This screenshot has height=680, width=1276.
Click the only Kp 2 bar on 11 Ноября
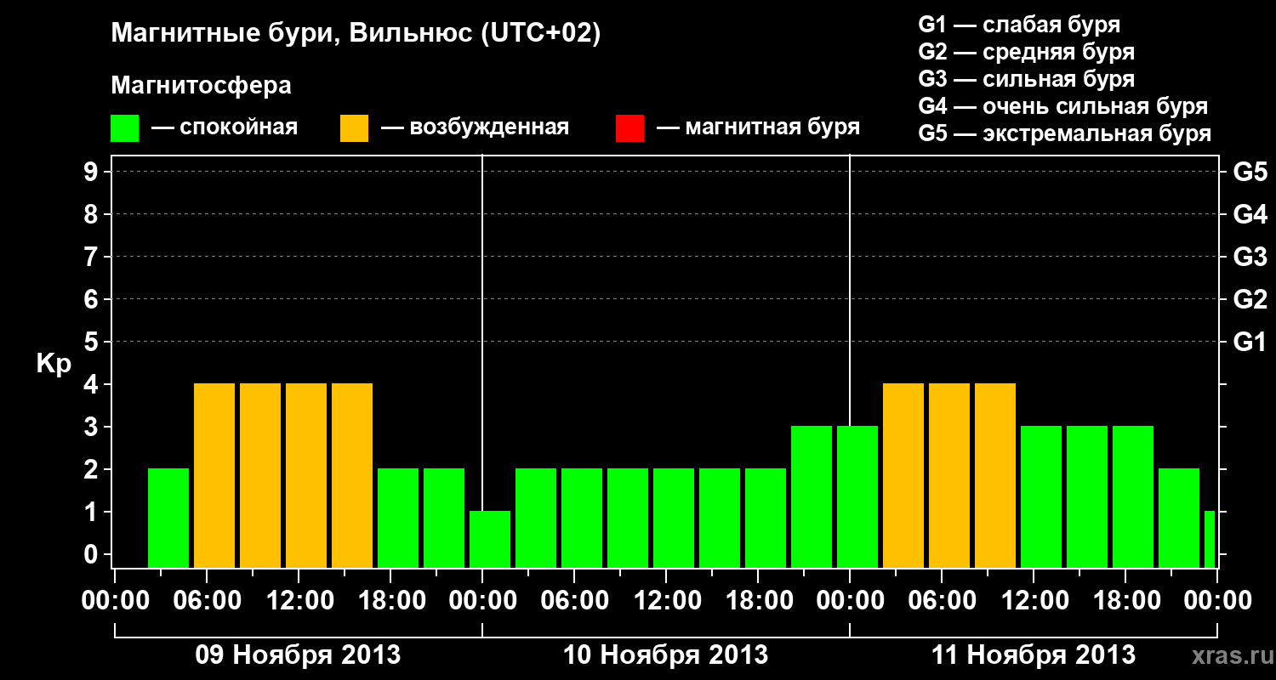pos(1179,518)
